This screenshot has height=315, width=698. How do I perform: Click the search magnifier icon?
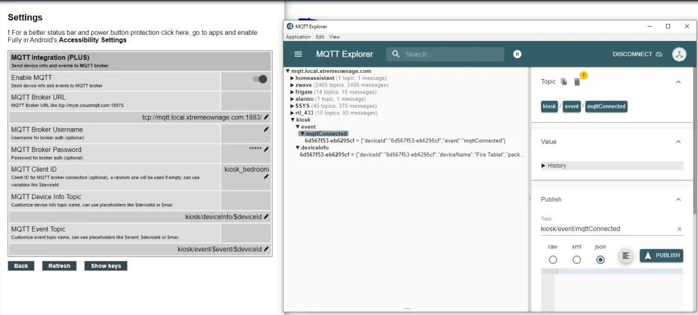[395, 55]
